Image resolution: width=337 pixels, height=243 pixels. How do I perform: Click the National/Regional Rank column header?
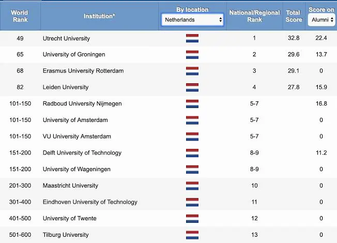click(x=254, y=16)
